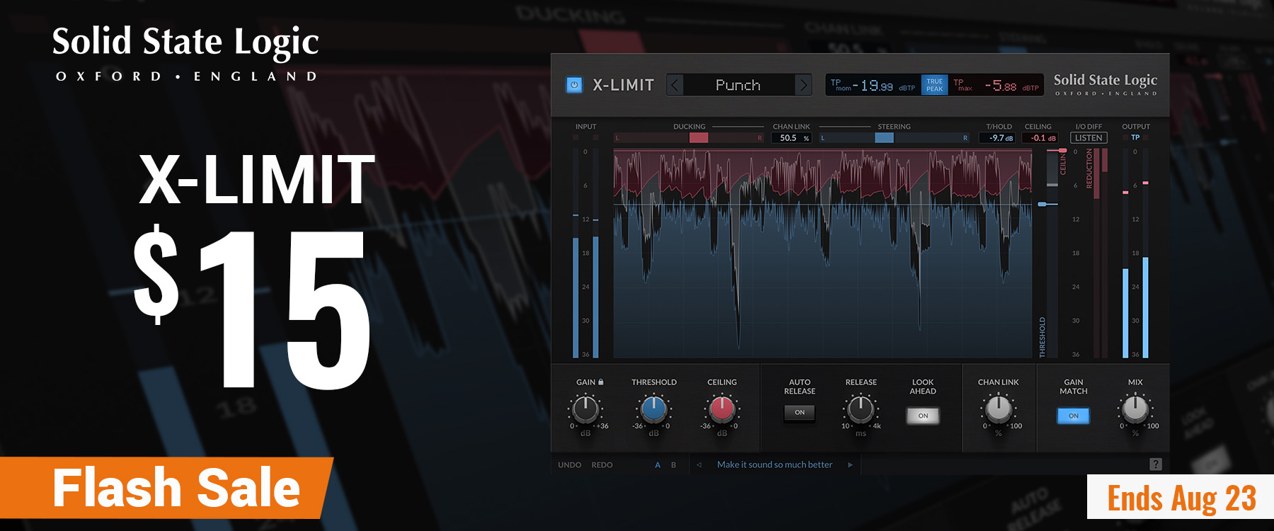Click the TP max -5.88 dBTP readout
Screen dimensions: 1274x531
996,86
